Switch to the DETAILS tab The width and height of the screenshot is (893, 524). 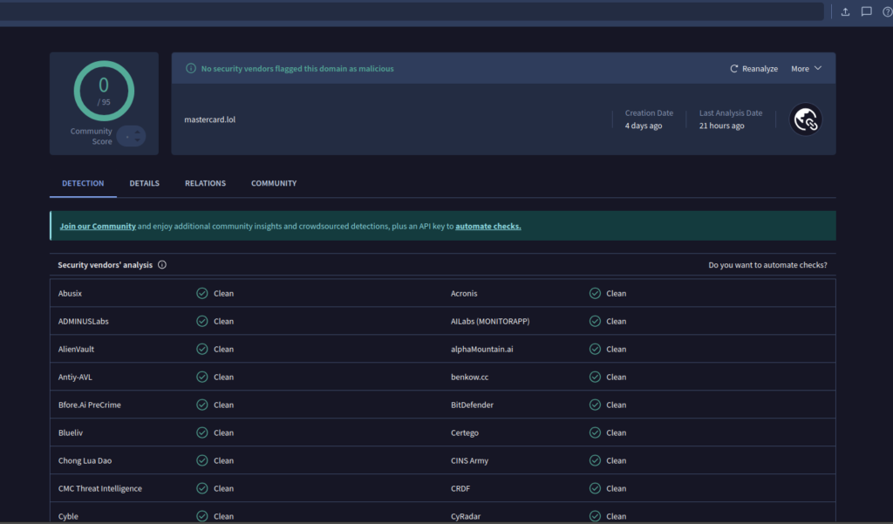tap(144, 183)
